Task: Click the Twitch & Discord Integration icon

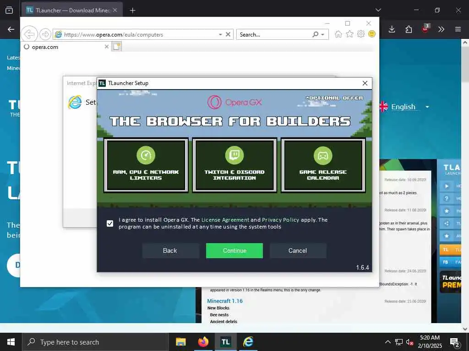Action: coord(234,155)
